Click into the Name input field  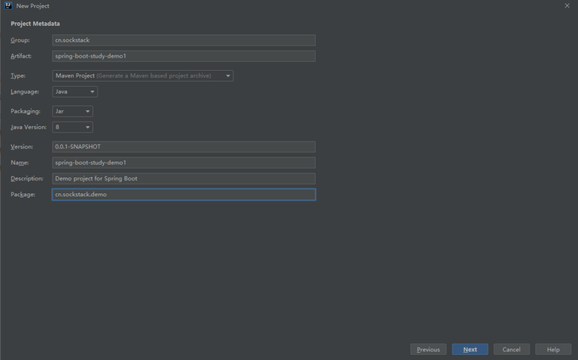[x=184, y=162]
